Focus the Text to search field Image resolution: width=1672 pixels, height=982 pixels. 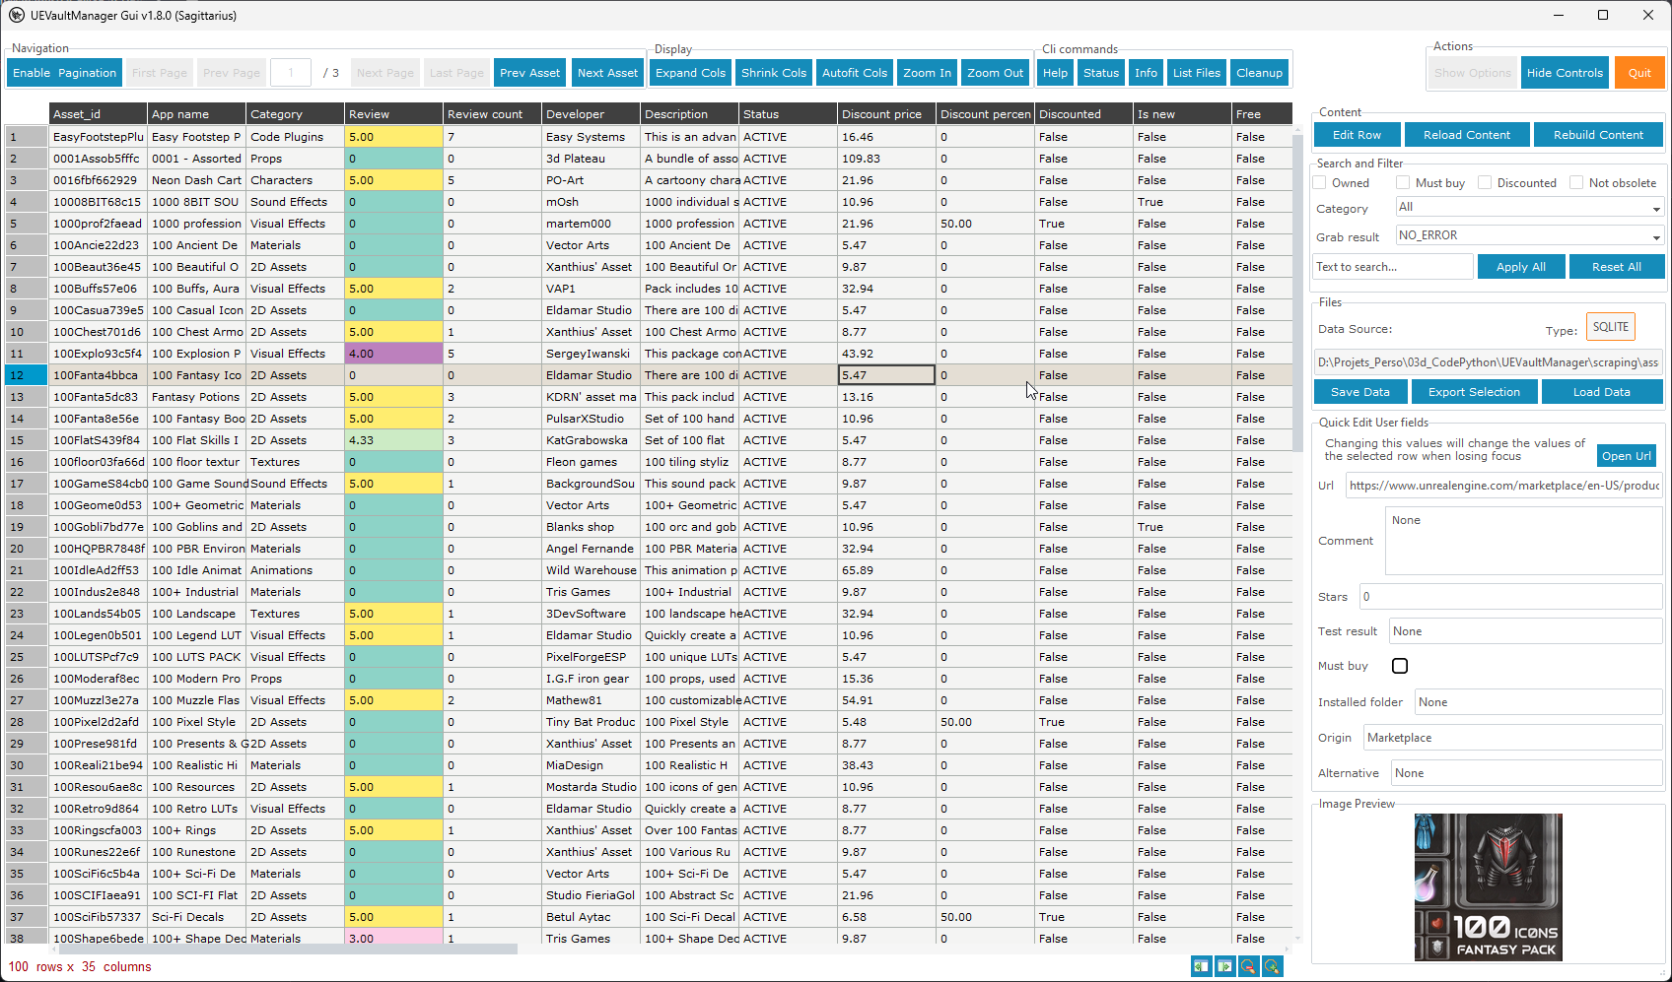click(x=1393, y=267)
